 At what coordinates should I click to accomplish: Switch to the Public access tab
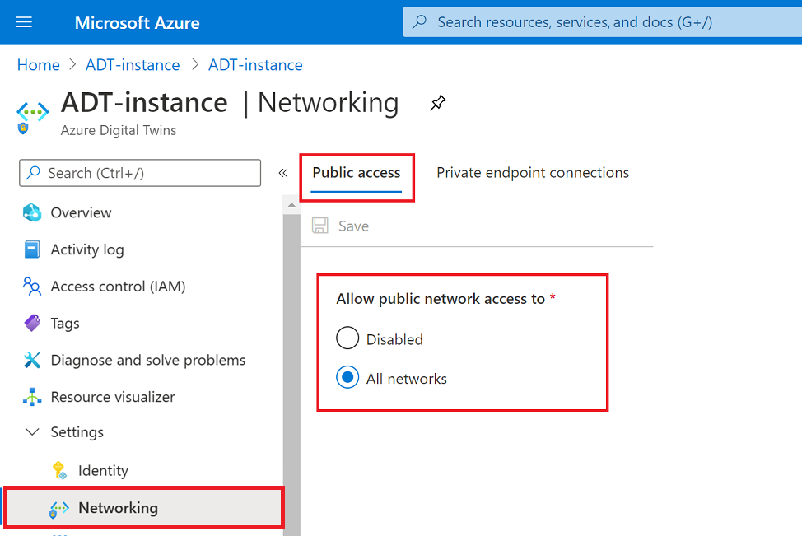(x=357, y=173)
